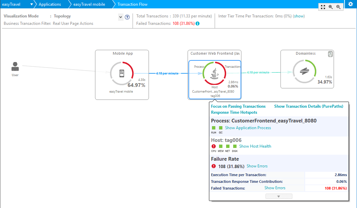
Task: Click Show Errors beside Failure Rate
Action: click(257, 166)
